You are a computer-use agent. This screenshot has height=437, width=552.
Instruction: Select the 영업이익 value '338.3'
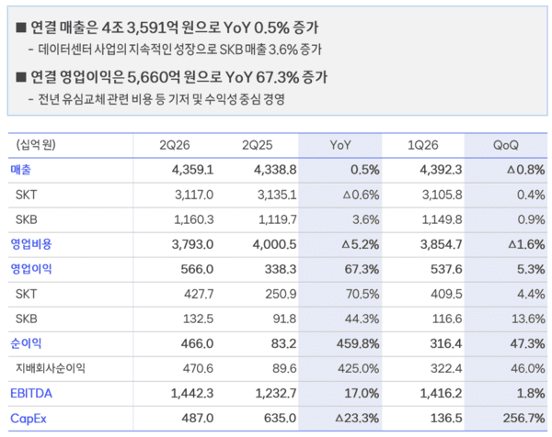point(281,269)
